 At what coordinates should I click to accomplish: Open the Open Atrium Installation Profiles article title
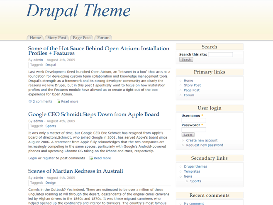pyautogui.click(x=99, y=51)
